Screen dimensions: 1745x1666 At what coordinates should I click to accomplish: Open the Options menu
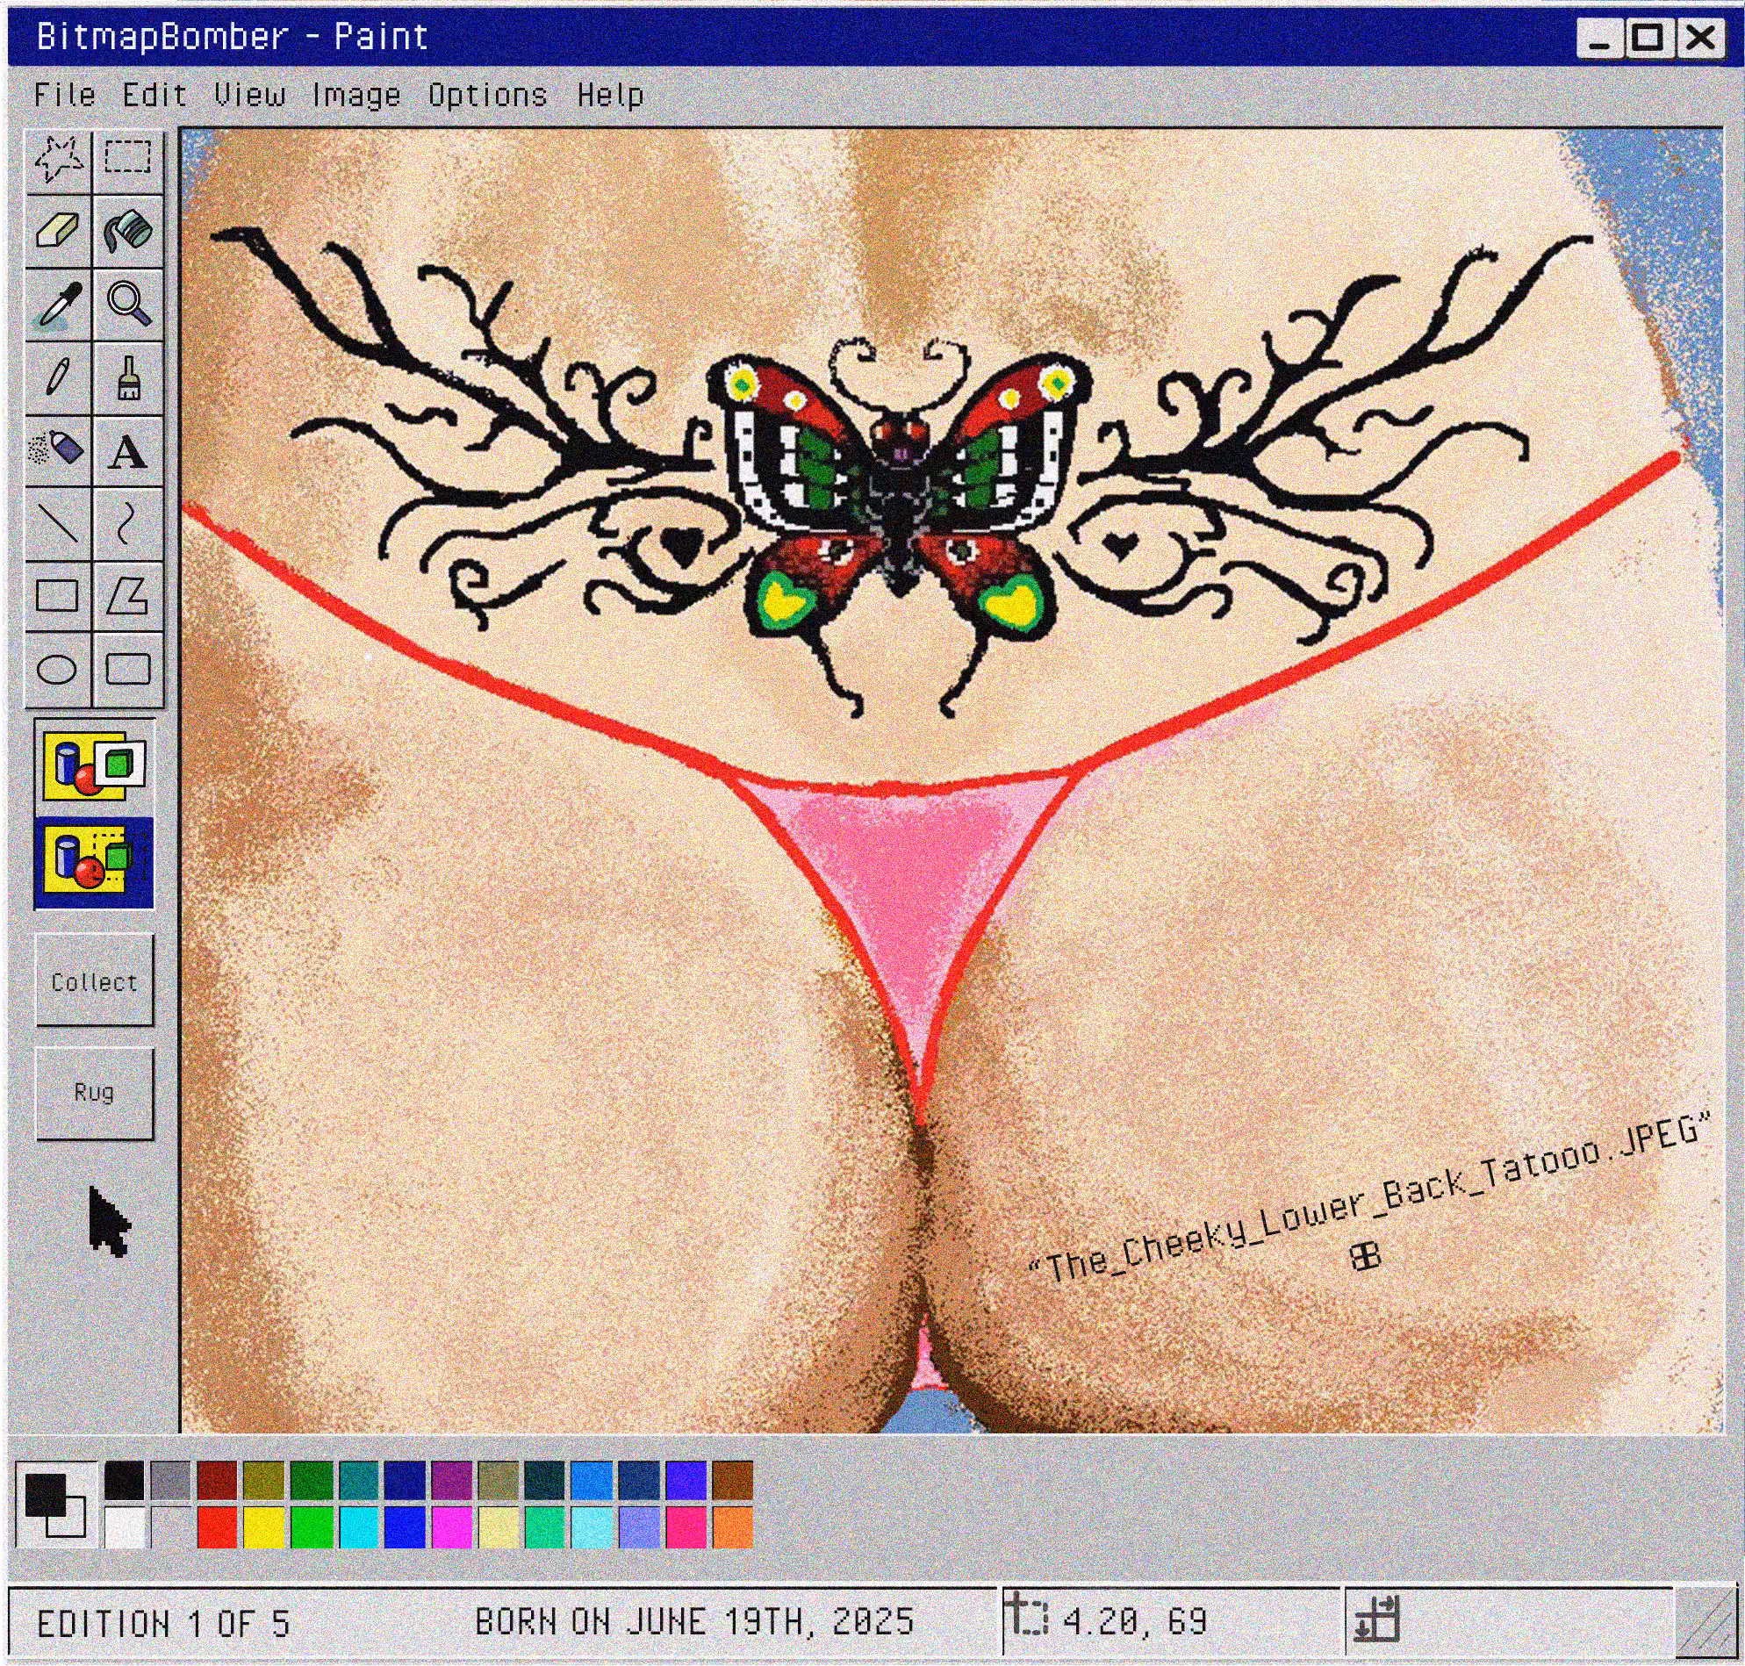tap(487, 95)
